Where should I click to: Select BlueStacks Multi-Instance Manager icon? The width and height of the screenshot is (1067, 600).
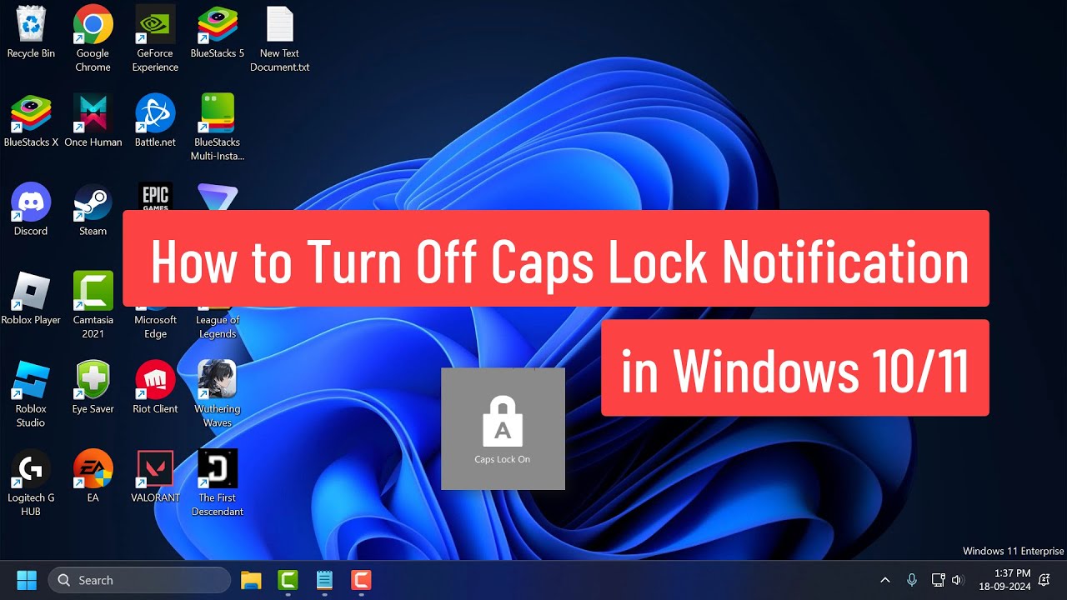(x=218, y=127)
